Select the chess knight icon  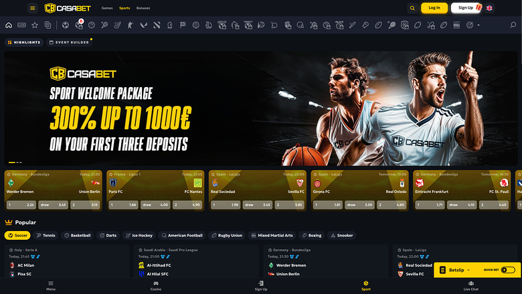point(170,25)
